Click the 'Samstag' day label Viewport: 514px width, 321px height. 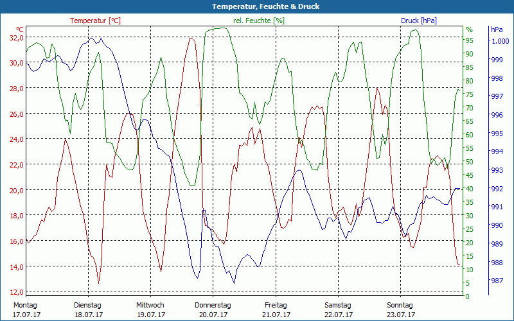(338, 305)
